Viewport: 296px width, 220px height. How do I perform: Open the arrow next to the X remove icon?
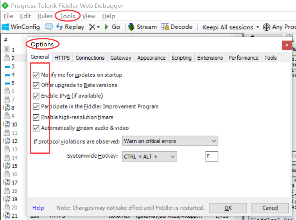[x=99, y=27]
